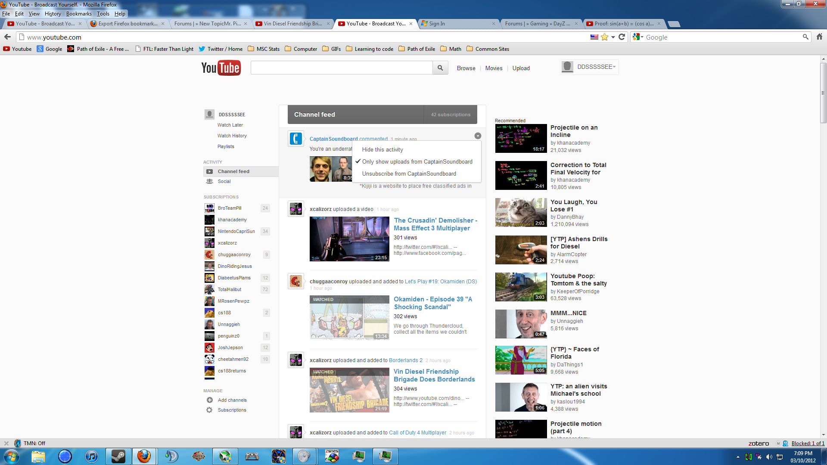Open 'Projectile on an Incline' recommended thumbnail
This screenshot has width=827, height=465.
(x=521, y=138)
